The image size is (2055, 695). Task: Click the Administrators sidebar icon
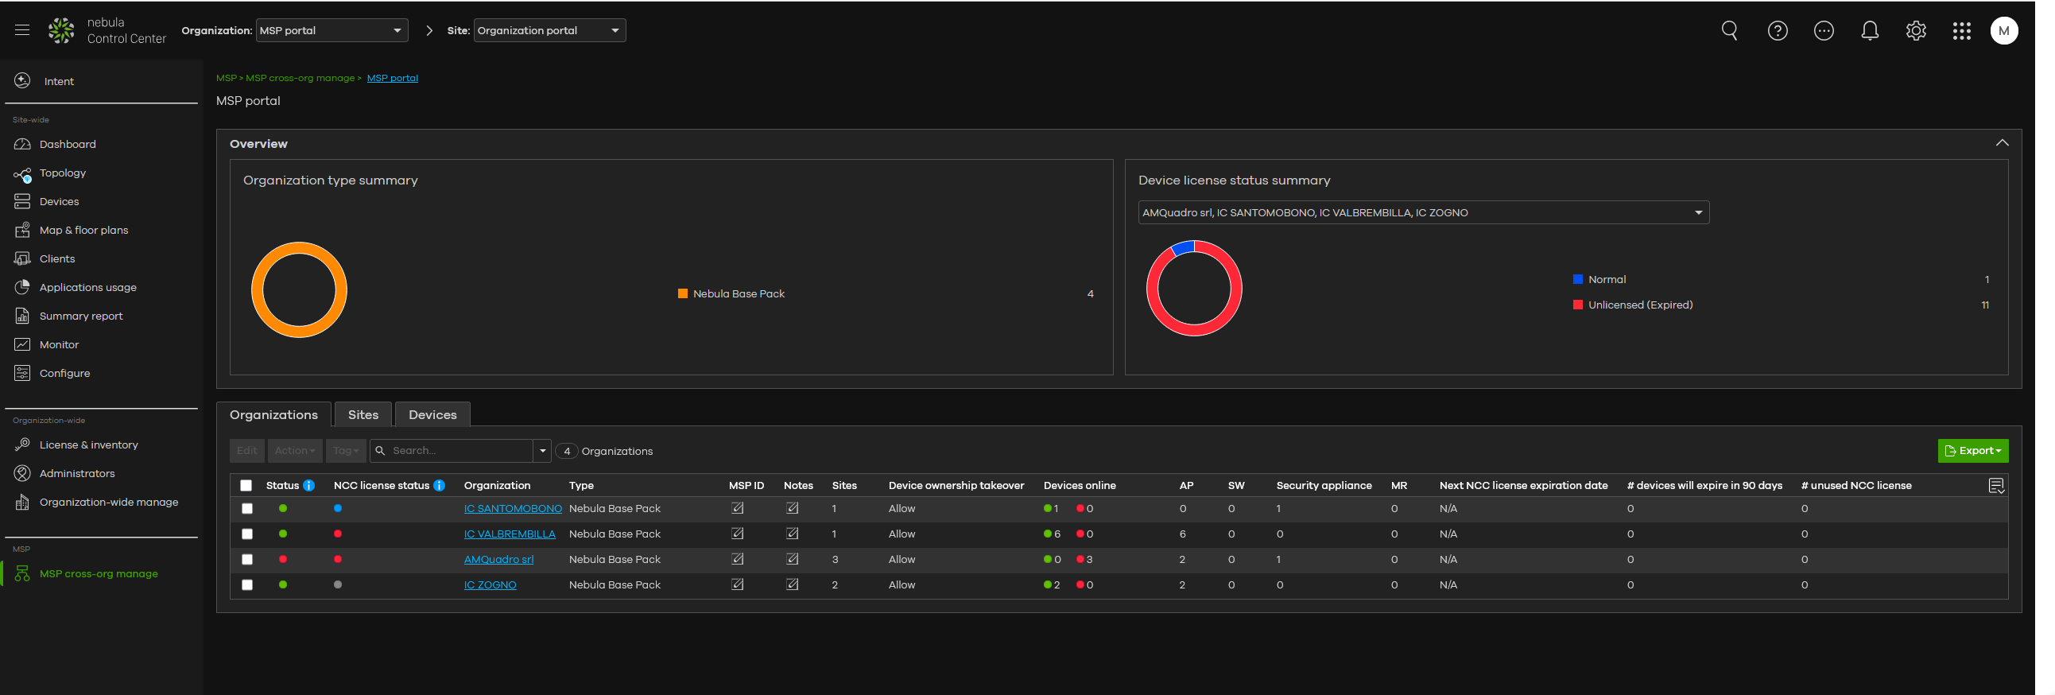pyautogui.click(x=22, y=473)
